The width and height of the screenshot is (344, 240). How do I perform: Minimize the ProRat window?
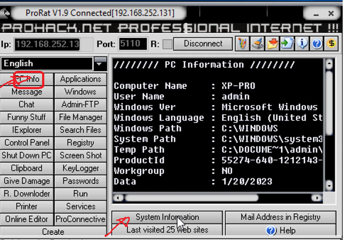316,14
